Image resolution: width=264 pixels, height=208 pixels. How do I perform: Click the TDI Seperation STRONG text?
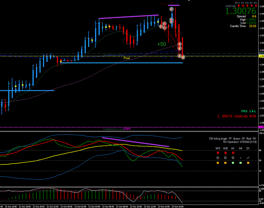point(240,142)
